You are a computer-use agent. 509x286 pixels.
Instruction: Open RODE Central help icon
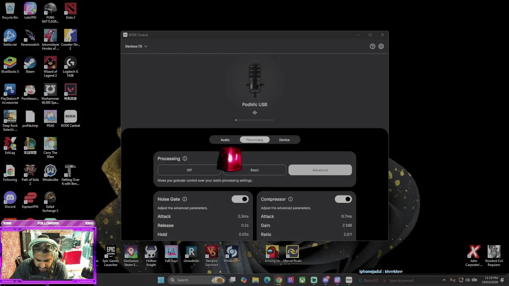point(372,46)
